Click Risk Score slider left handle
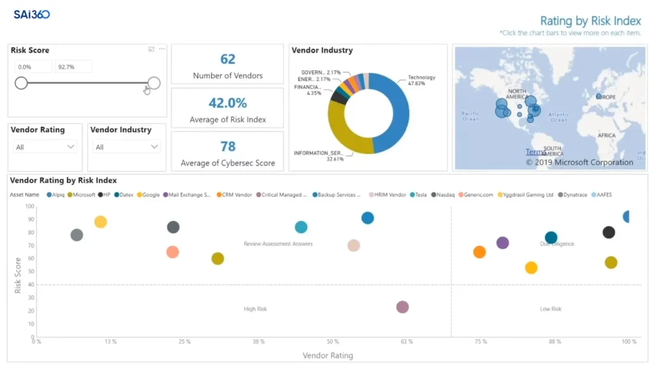This screenshot has width=650, height=365. (21, 83)
